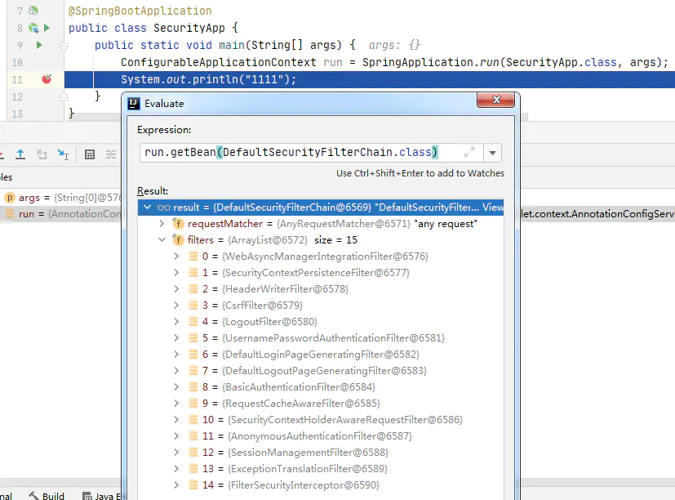Image resolution: width=675 pixels, height=500 pixels.
Task: Expand RequestCacheAwareFilter entry 9
Action: pyautogui.click(x=176, y=404)
